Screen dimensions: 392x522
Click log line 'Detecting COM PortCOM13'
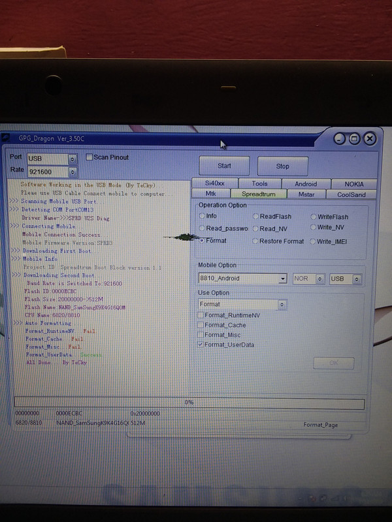pyautogui.click(x=57, y=209)
